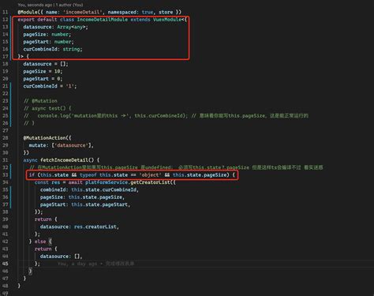Click the '// @Mutation' comment

click(40, 101)
